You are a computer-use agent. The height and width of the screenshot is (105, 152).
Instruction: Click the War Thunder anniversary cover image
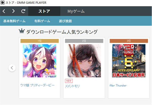(129, 61)
